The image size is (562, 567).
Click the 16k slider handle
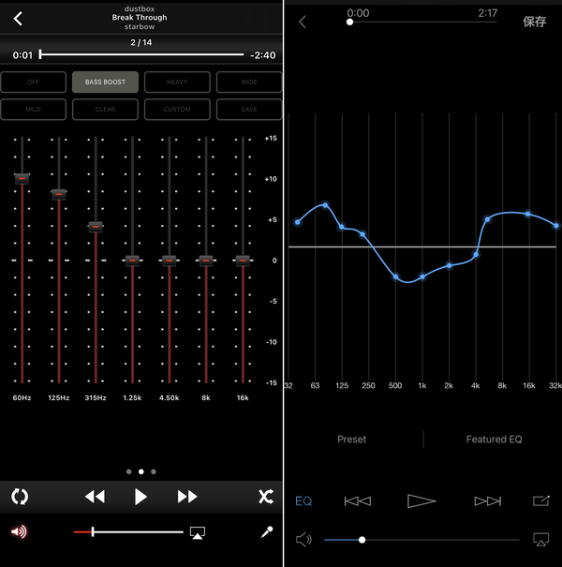click(243, 261)
